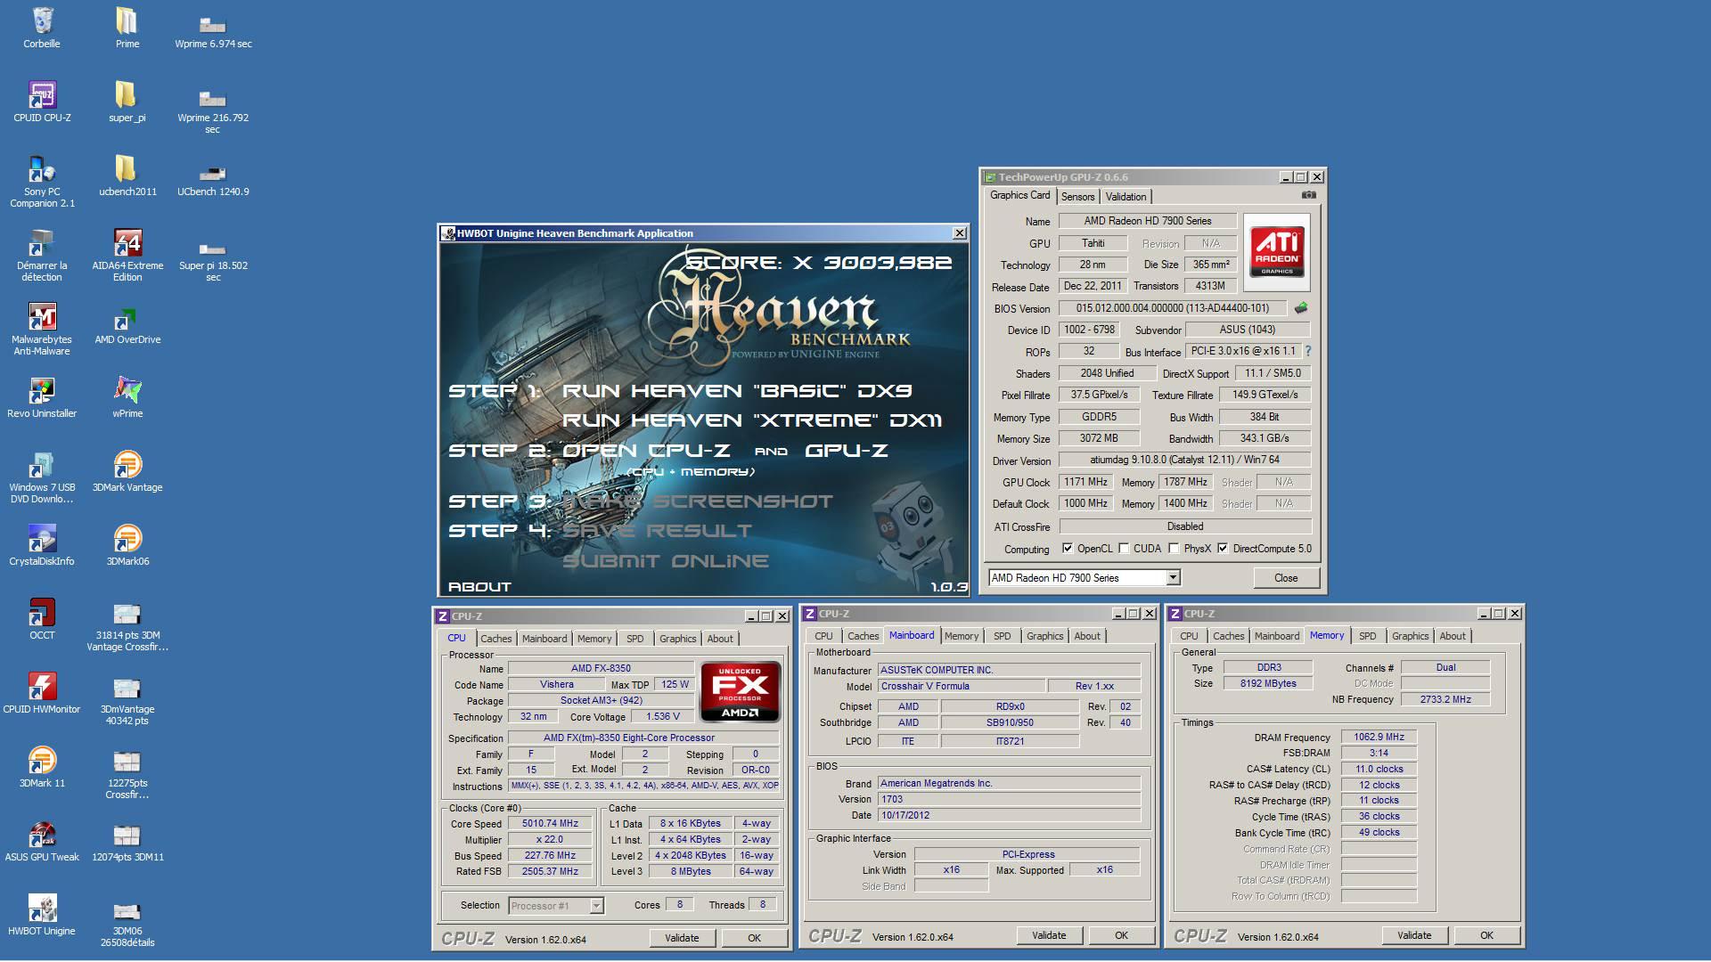Screen dimensions: 1711x962
Task: Launch Malwarebytes Anti-Malware shortcut
Action: 42,329
